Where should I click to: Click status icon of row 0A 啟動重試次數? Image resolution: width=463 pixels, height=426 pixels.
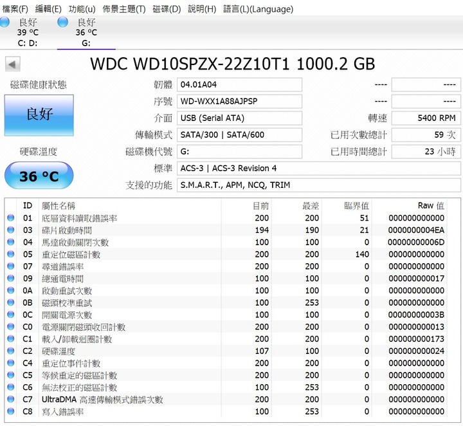tap(11, 291)
